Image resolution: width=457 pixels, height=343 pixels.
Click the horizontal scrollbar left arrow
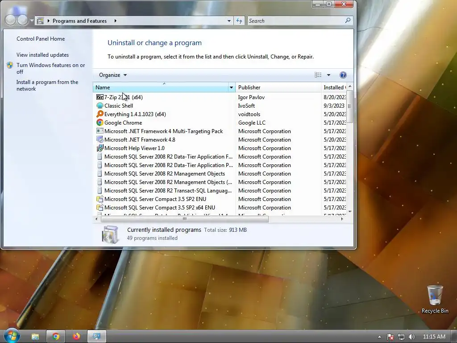click(x=96, y=219)
